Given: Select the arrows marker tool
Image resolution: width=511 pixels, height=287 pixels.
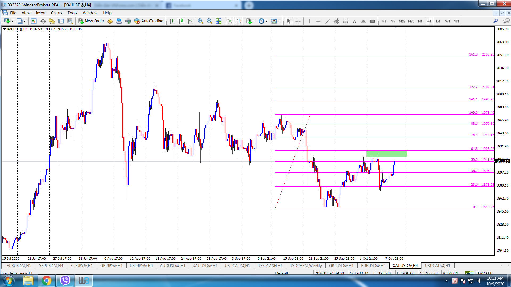Looking at the screenshot, I should point(364,21).
